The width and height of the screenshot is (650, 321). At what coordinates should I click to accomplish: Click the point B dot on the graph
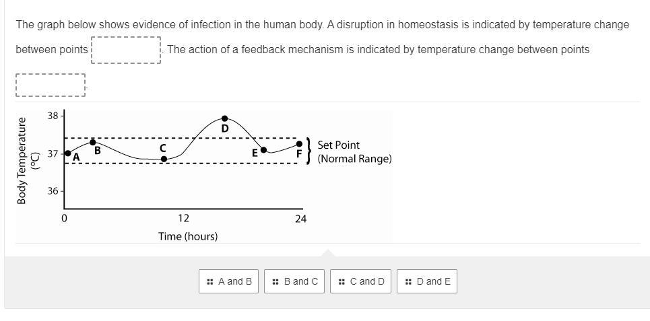[93, 142]
